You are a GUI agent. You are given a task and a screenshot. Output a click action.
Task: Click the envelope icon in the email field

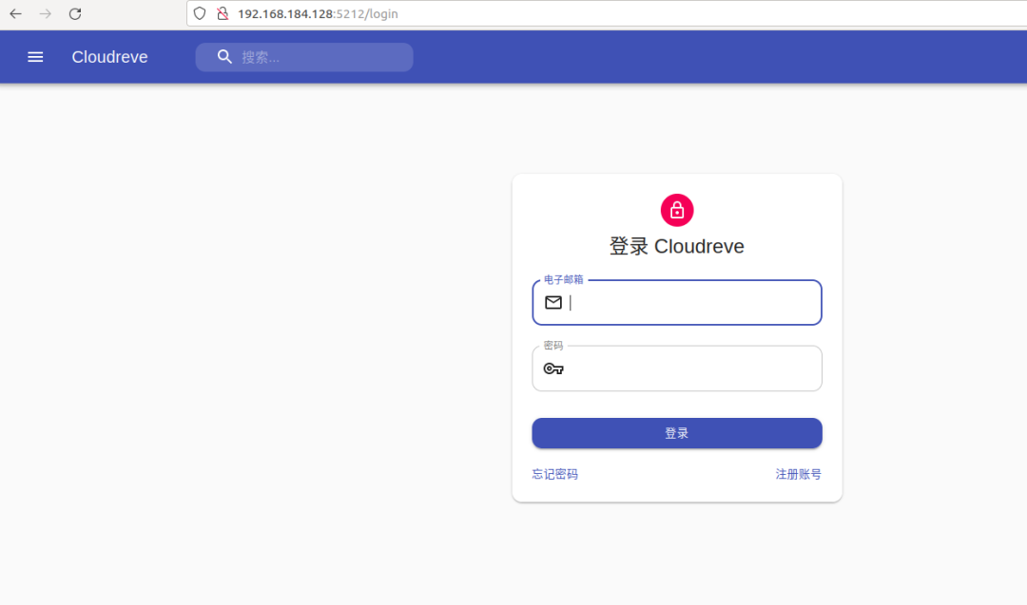pos(553,302)
